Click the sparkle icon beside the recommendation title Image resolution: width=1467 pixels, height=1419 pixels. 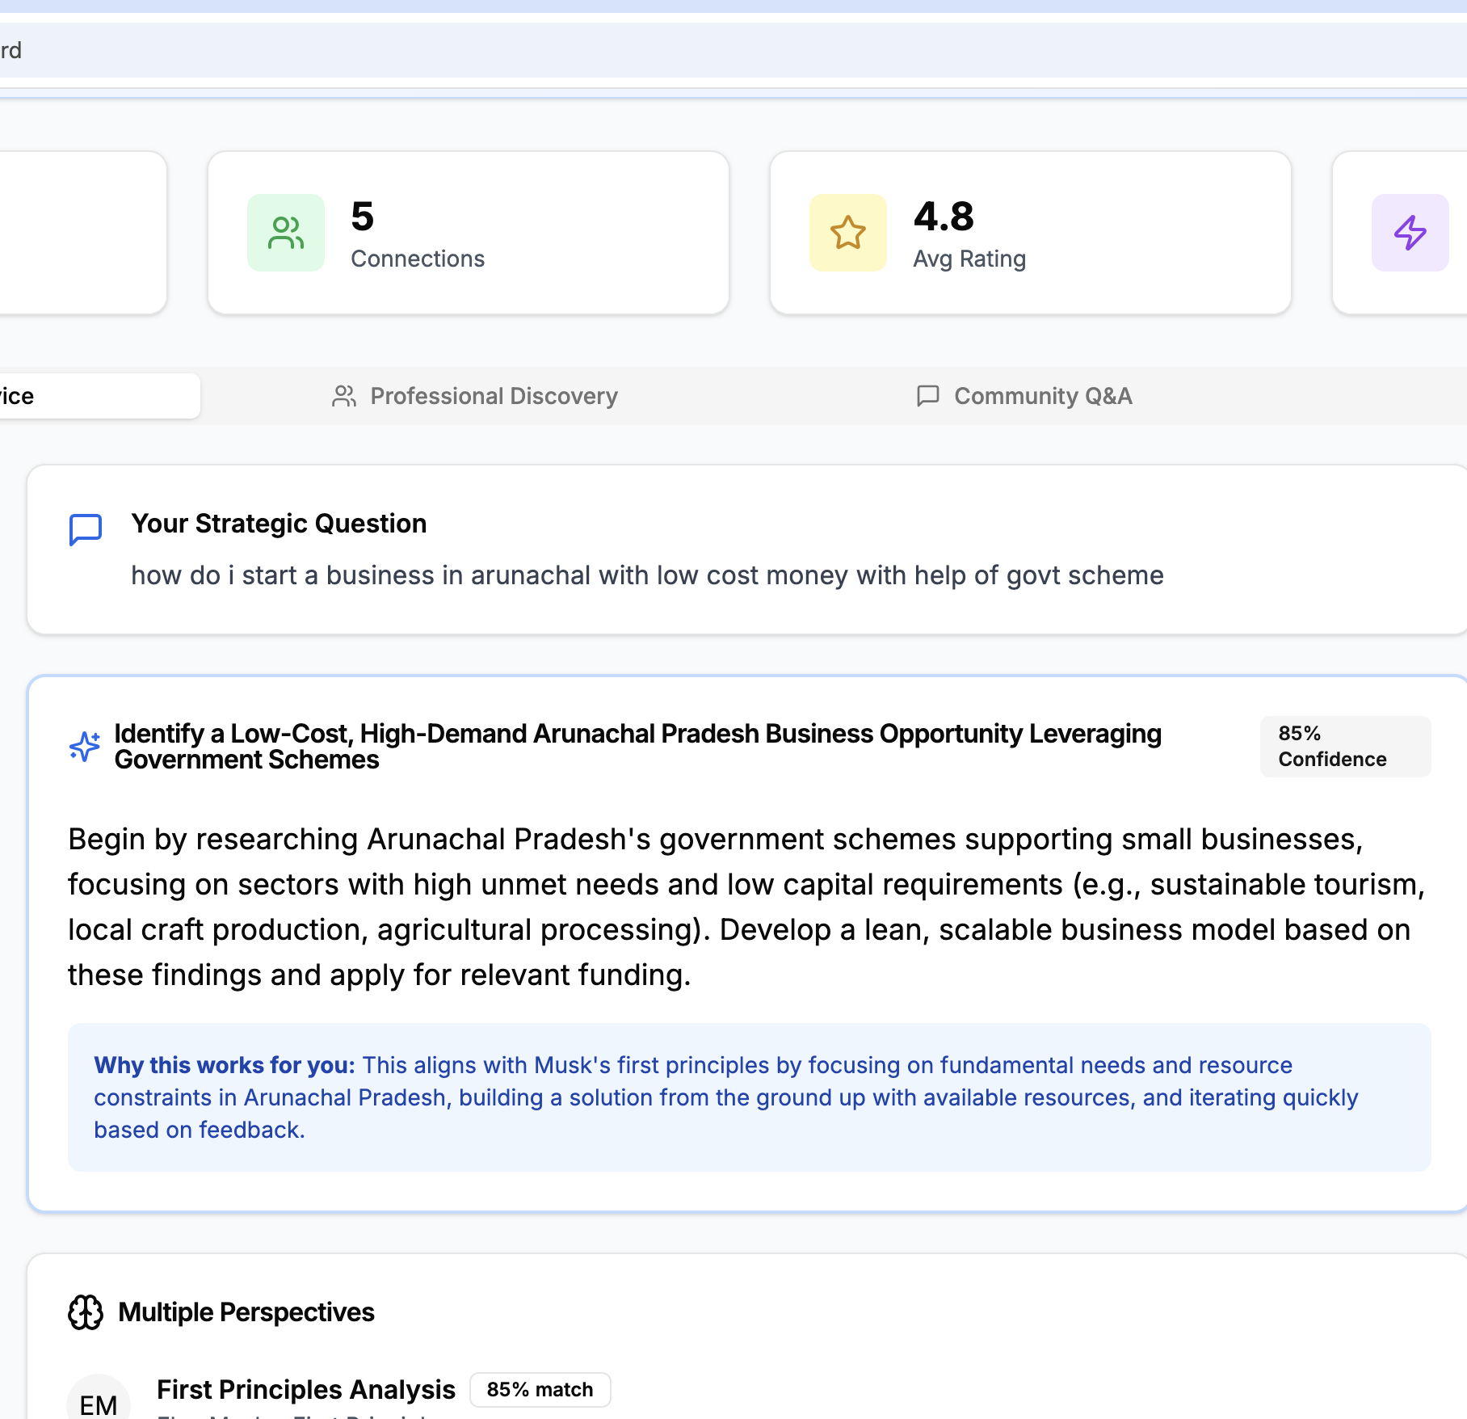[85, 746]
